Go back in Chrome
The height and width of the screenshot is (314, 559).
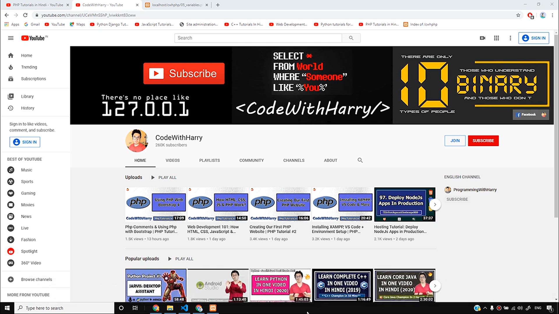click(x=7, y=15)
